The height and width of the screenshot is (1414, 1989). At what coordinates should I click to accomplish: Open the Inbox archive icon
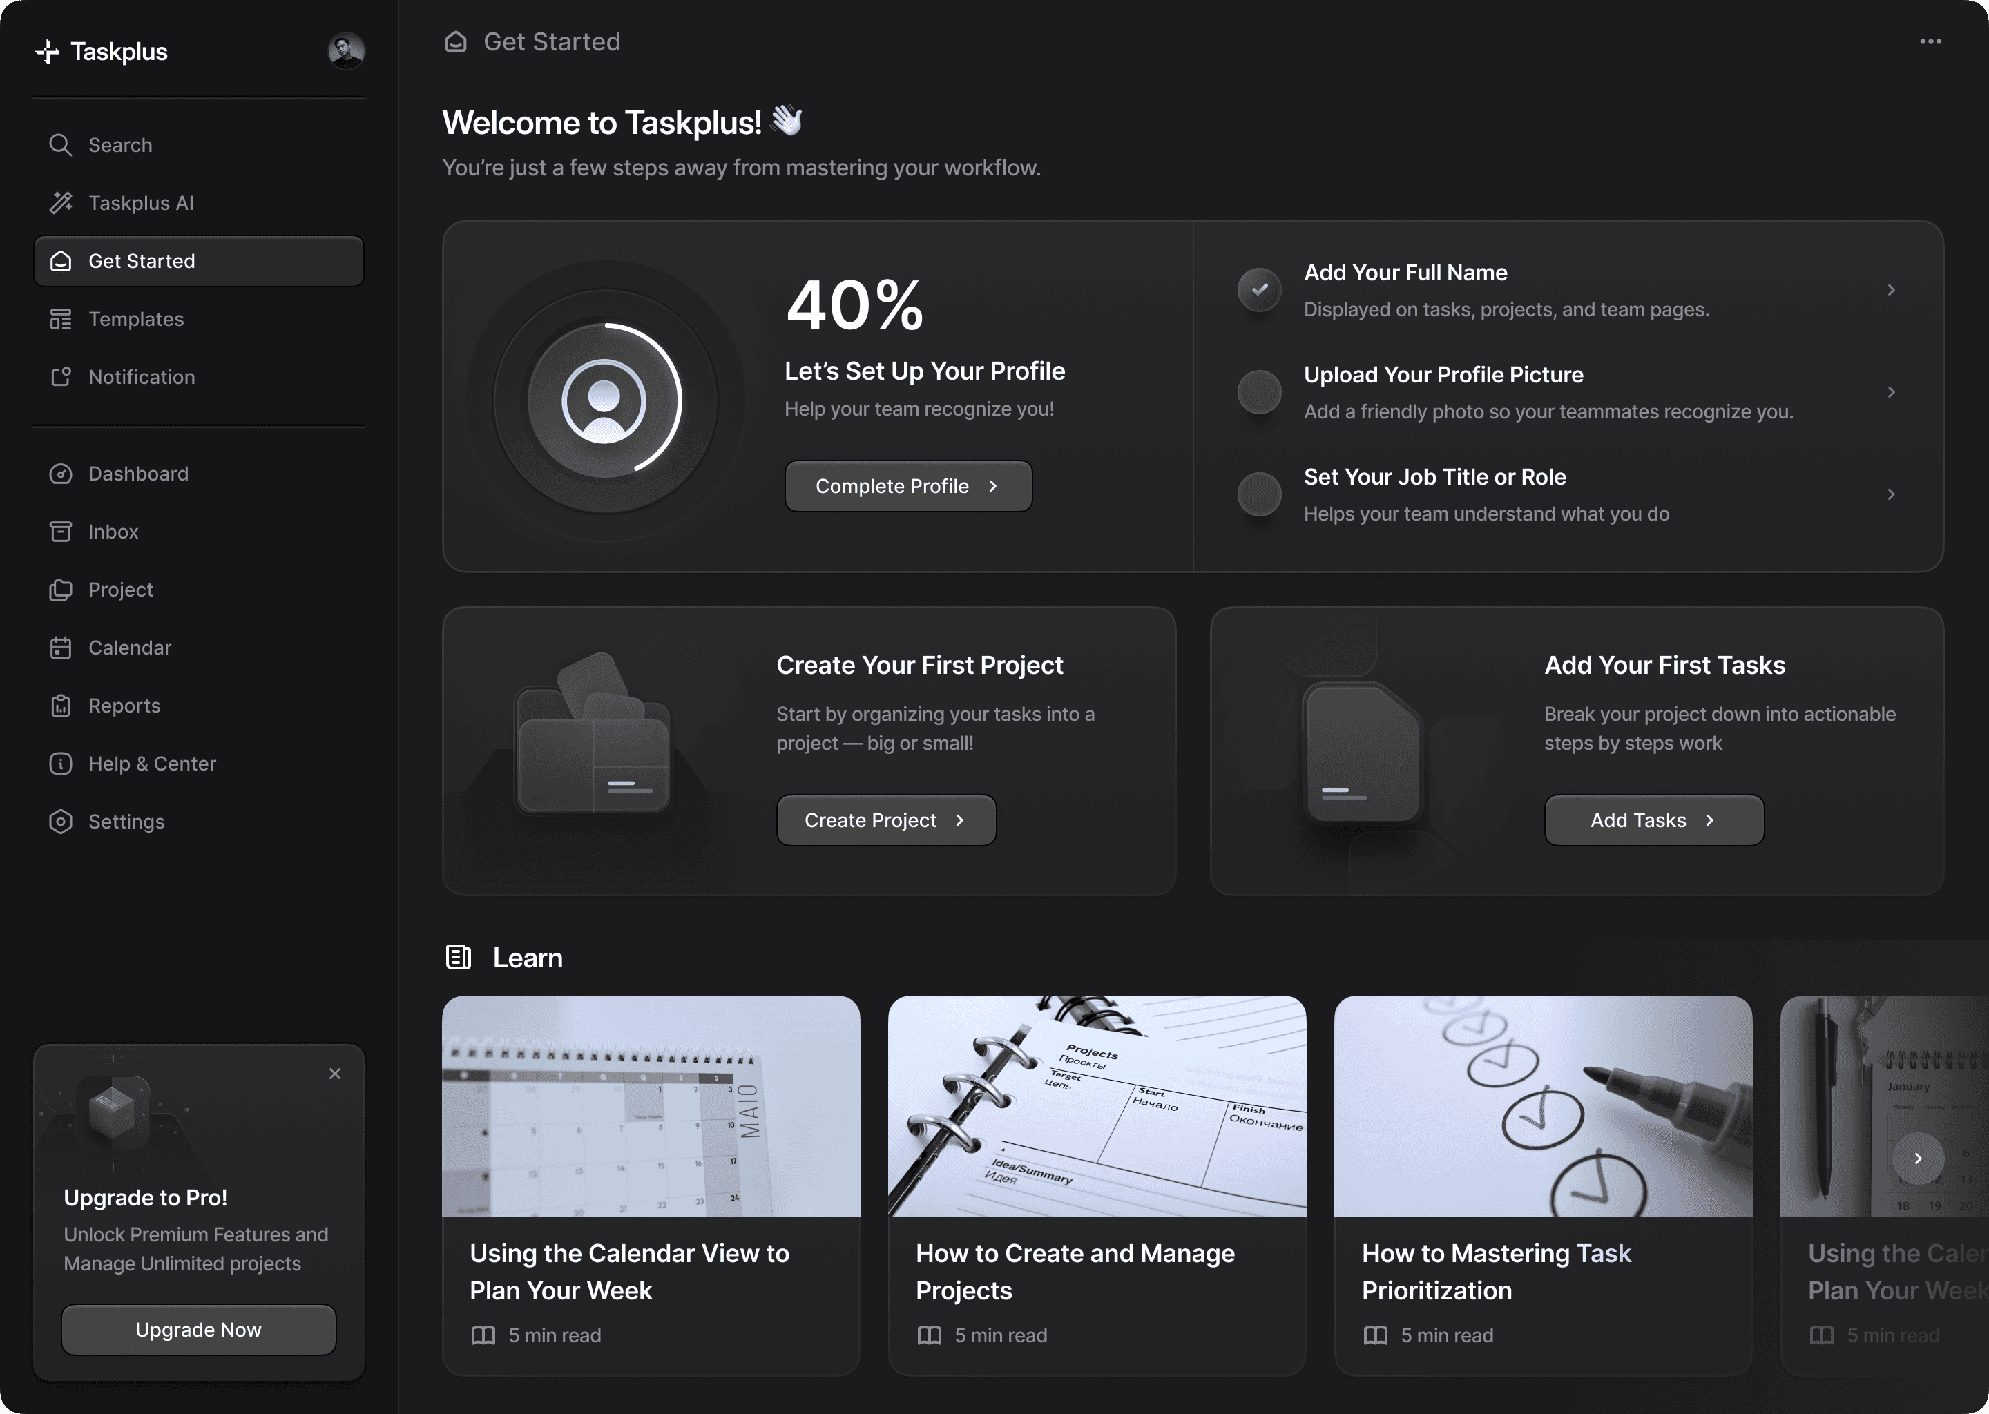click(x=60, y=531)
